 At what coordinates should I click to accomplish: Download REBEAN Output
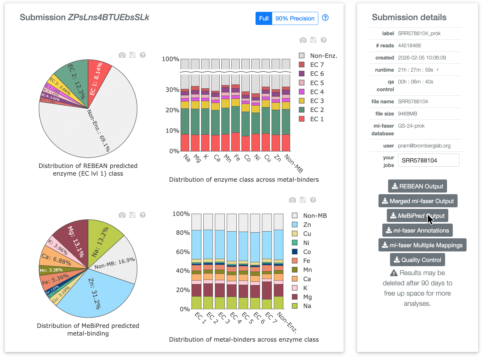tap(418, 186)
